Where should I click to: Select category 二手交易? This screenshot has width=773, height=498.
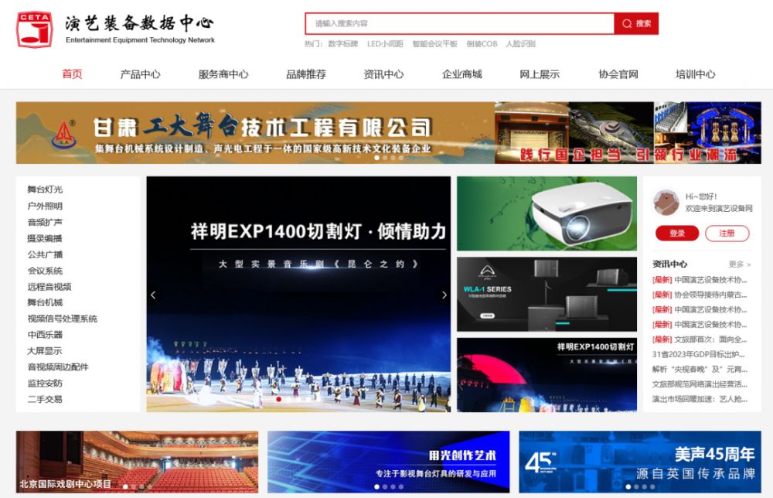click(x=45, y=399)
